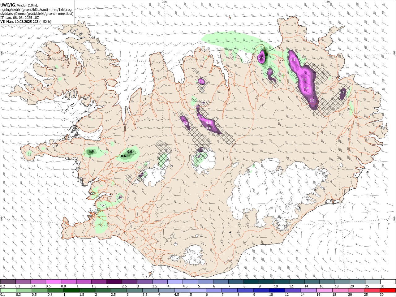
Task: Click the slydda/snjókoma legend description line
Action: click(x=37, y=14)
